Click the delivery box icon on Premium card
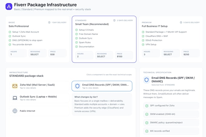 tap(181, 23)
